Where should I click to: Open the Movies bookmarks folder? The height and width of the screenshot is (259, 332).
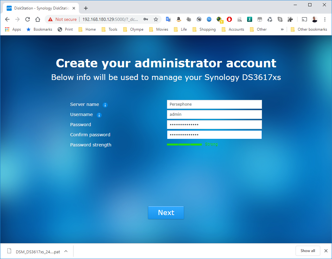(x=159, y=29)
